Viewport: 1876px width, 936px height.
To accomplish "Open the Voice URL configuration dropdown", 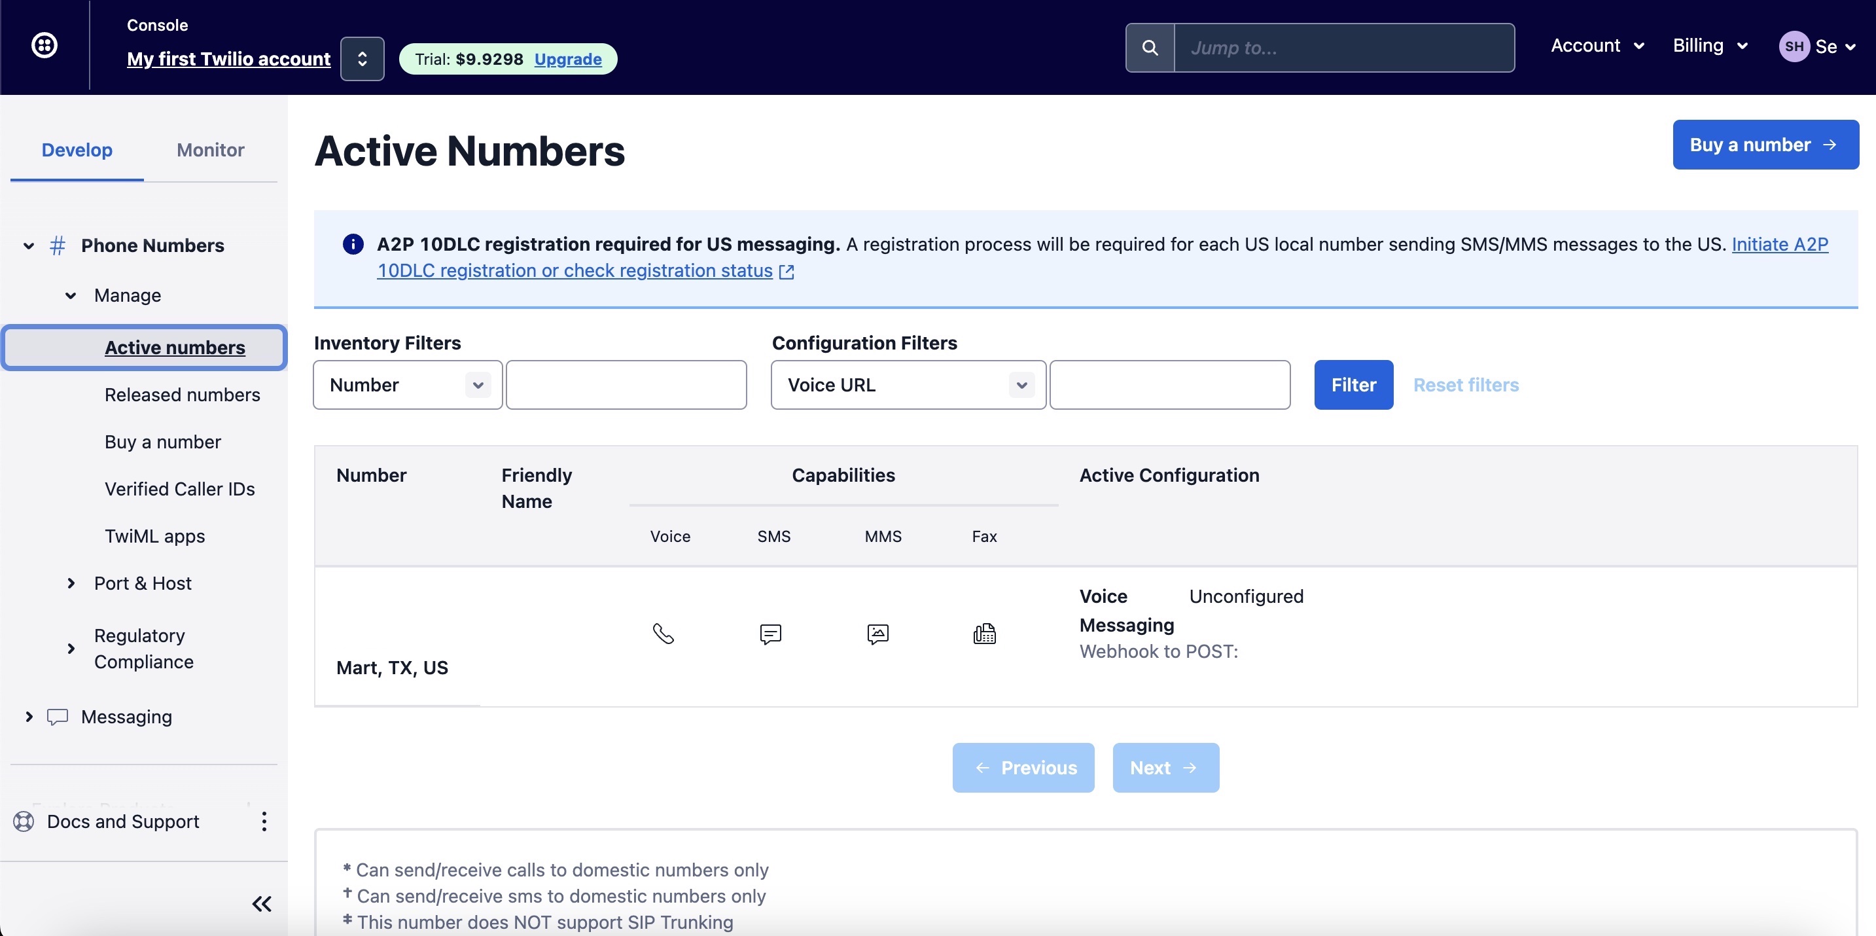I will click(908, 385).
